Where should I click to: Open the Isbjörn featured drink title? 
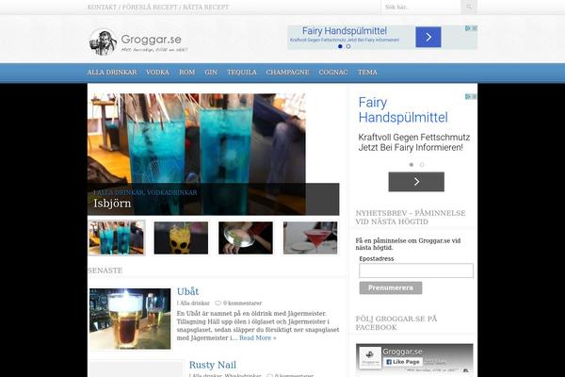(x=112, y=204)
